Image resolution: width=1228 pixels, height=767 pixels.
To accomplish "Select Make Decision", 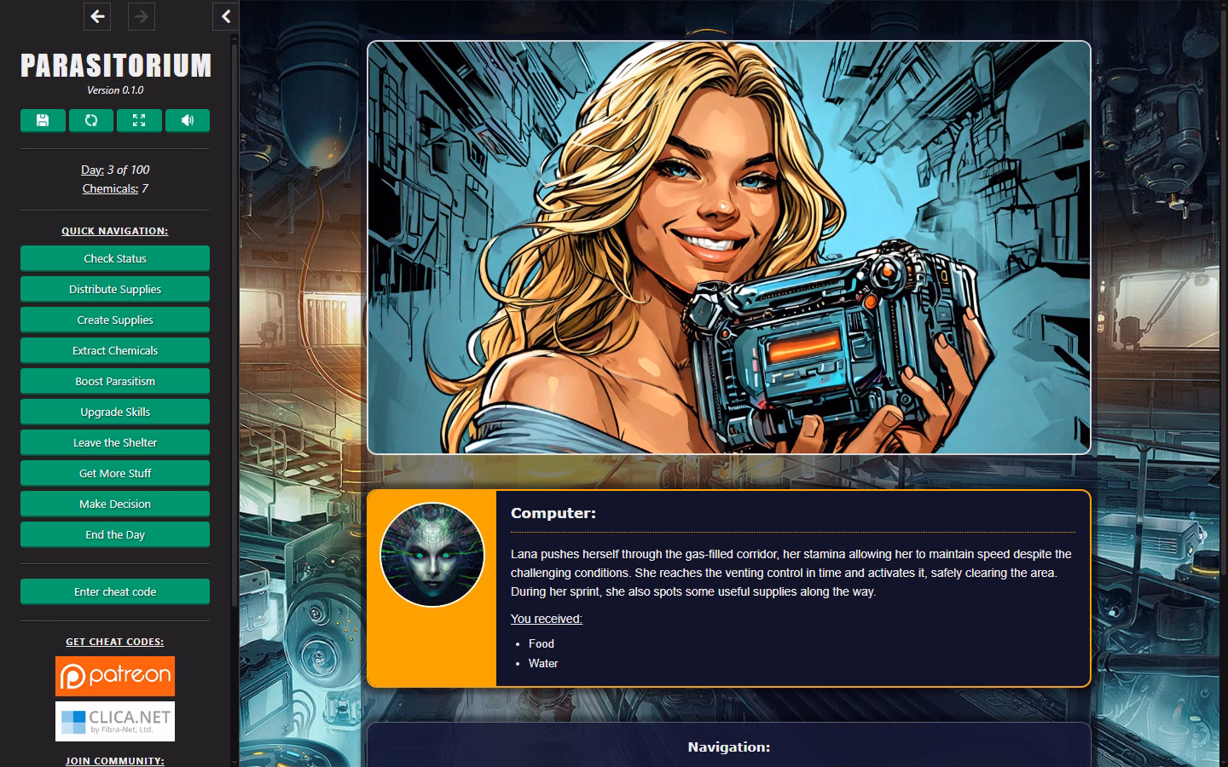I will [115, 504].
